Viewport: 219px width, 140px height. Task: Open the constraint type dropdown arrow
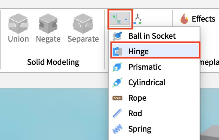point(126,20)
